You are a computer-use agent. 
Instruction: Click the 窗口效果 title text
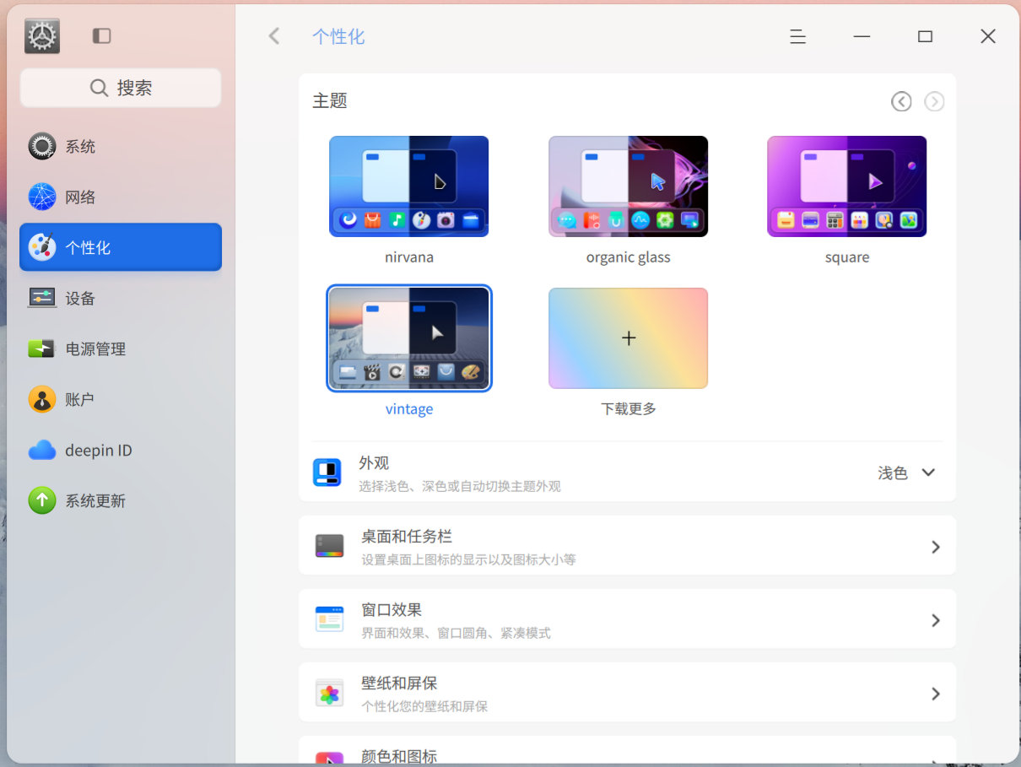pos(392,609)
